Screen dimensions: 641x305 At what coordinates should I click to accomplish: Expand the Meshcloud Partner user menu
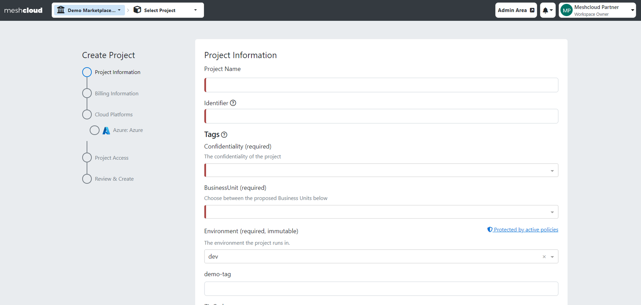pos(597,10)
